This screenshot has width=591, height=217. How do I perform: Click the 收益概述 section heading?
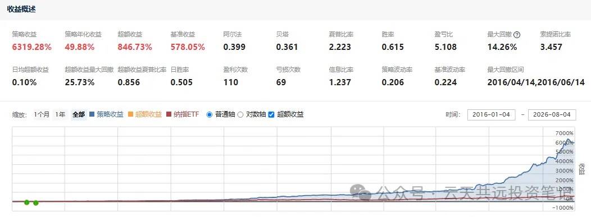21,10
